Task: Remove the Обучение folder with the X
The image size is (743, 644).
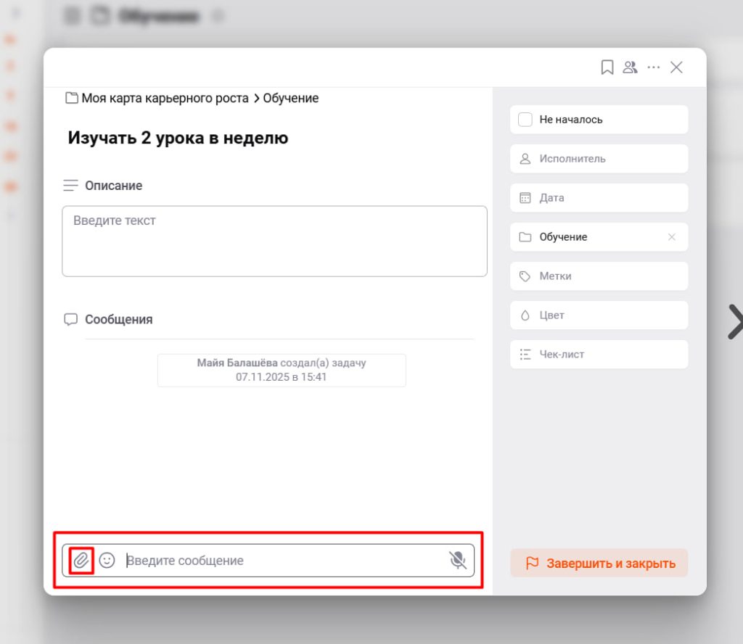Action: click(x=672, y=237)
